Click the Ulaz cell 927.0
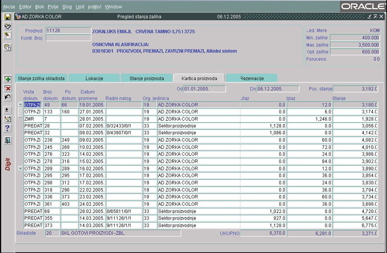 pyautogui.click(x=263, y=218)
